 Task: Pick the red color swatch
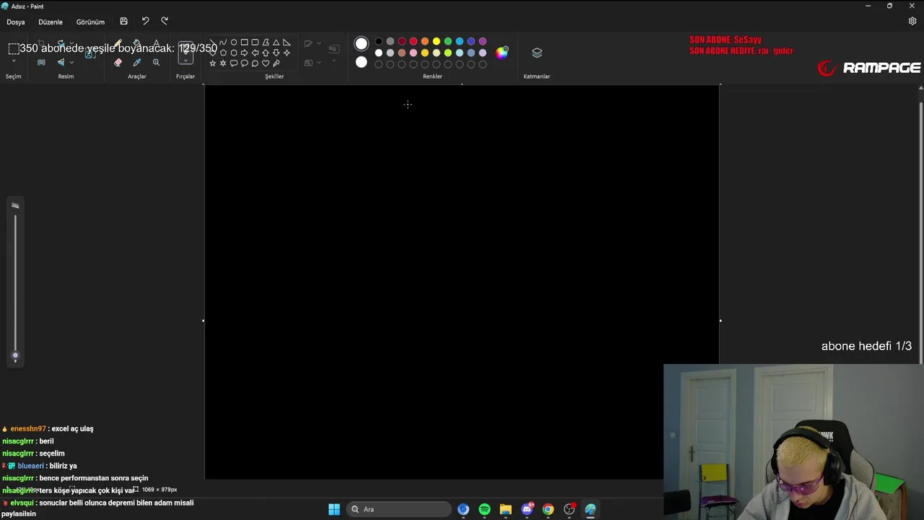[413, 41]
